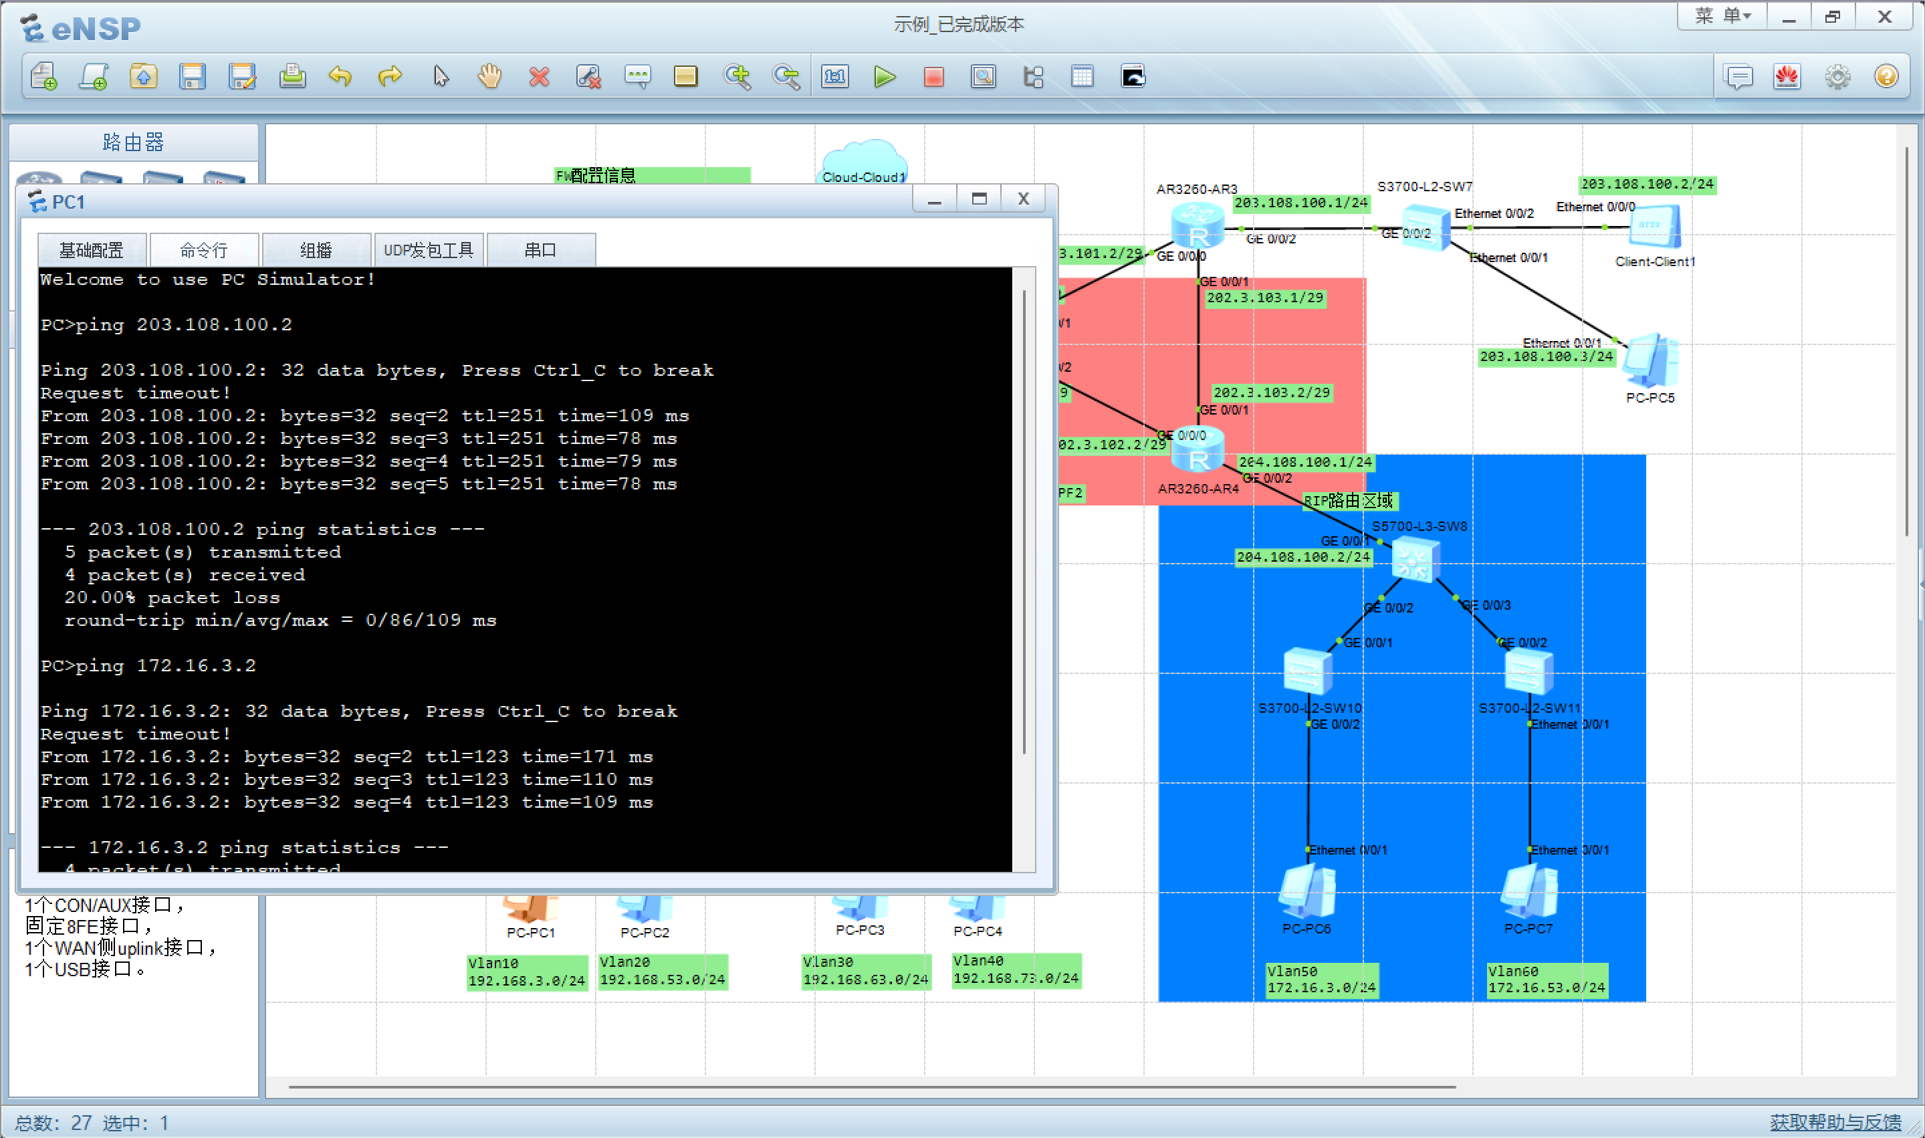Open the 菜单 dropdown menu
1925x1138 pixels.
coord(1722,16)
